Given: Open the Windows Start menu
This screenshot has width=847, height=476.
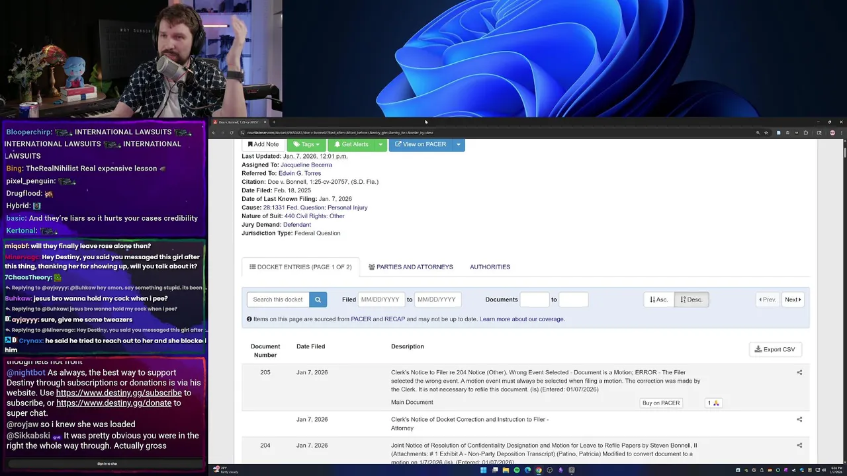Looking at the screenshot, I should 483,470.
